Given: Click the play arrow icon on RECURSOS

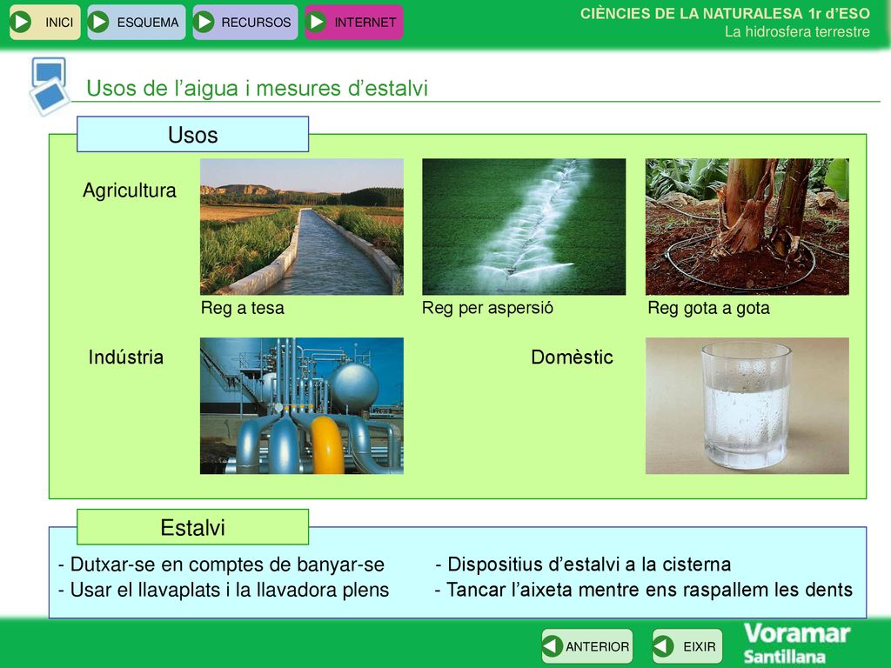Looking at the screenshot, I should [x=204, y=22].
